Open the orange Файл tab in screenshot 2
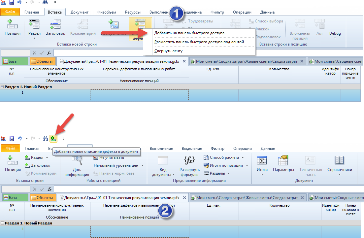 pos(10,148)
